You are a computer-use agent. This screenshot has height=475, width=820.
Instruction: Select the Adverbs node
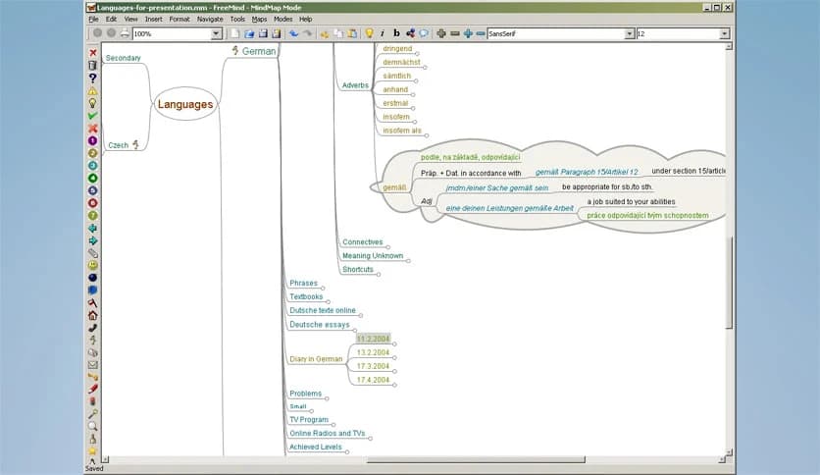[x=355, y=85]
